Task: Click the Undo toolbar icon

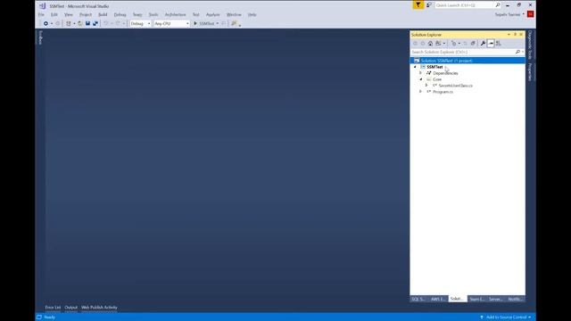Action: (x=105, y=23)
